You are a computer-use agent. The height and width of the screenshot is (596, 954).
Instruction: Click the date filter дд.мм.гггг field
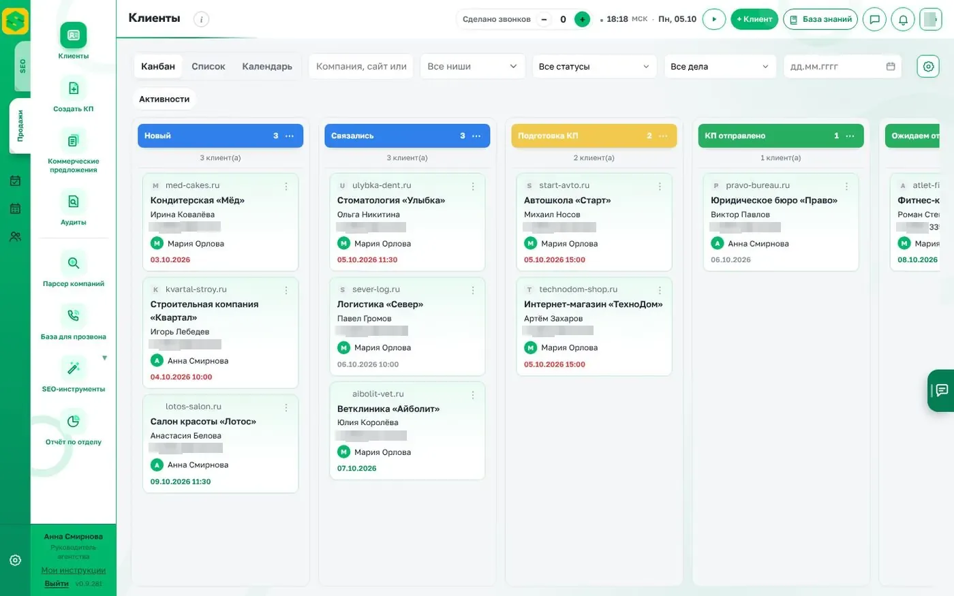tap(842, 66)
